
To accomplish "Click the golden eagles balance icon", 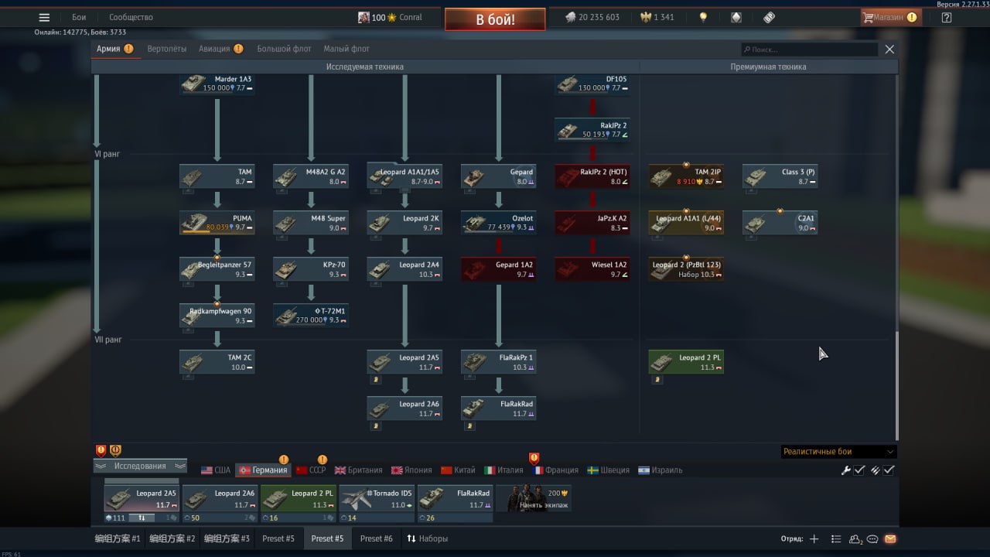I will (x=646, y=17).
